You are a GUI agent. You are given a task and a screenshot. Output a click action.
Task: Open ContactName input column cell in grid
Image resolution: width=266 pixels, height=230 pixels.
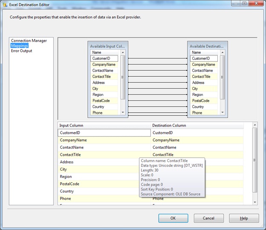(104, 148)
